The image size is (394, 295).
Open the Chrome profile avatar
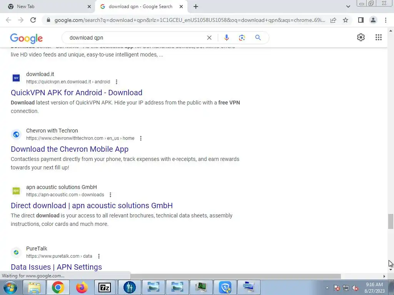[373, 20]
